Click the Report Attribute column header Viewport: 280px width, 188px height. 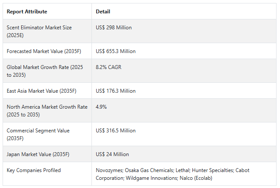pyautogui.click(x=27, y=12)
